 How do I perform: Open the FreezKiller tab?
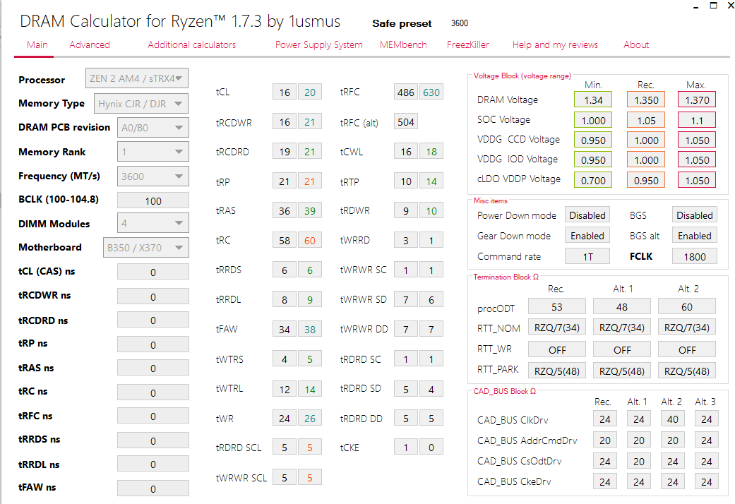coord(468,45)
